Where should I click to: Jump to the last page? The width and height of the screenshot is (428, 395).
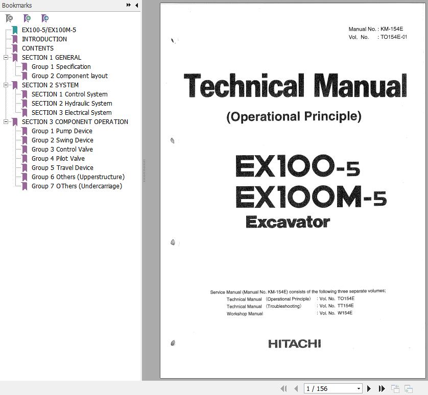(x=382, y=388)
